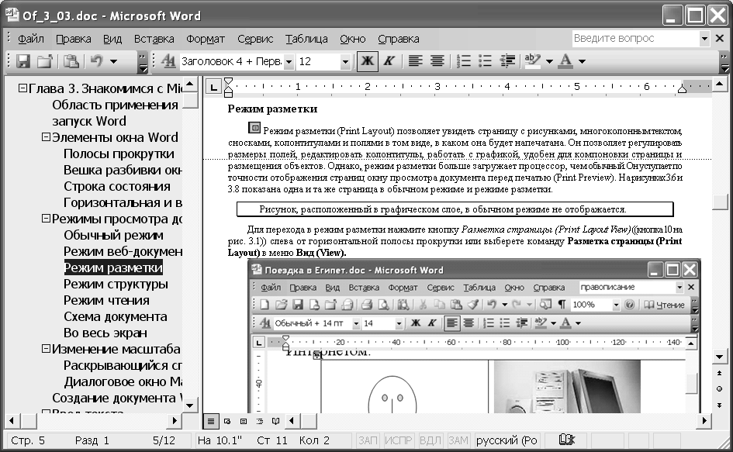Jump to 'Режим структуры' heading

[x=116, y=285]
